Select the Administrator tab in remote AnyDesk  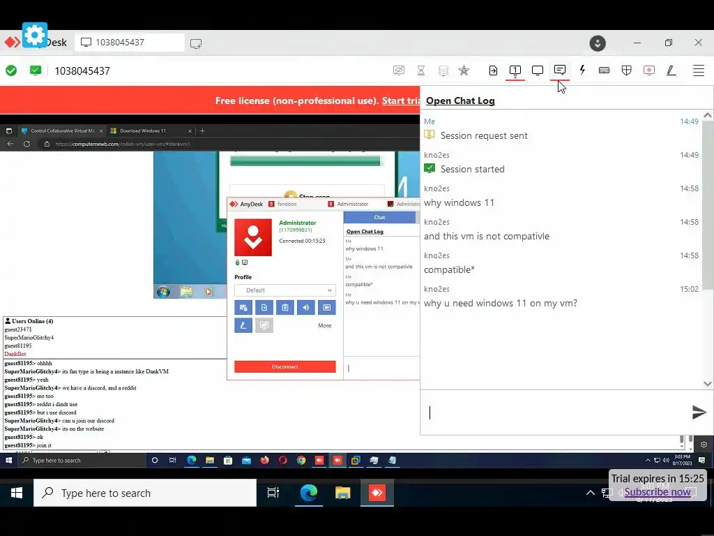coord(353,204)
